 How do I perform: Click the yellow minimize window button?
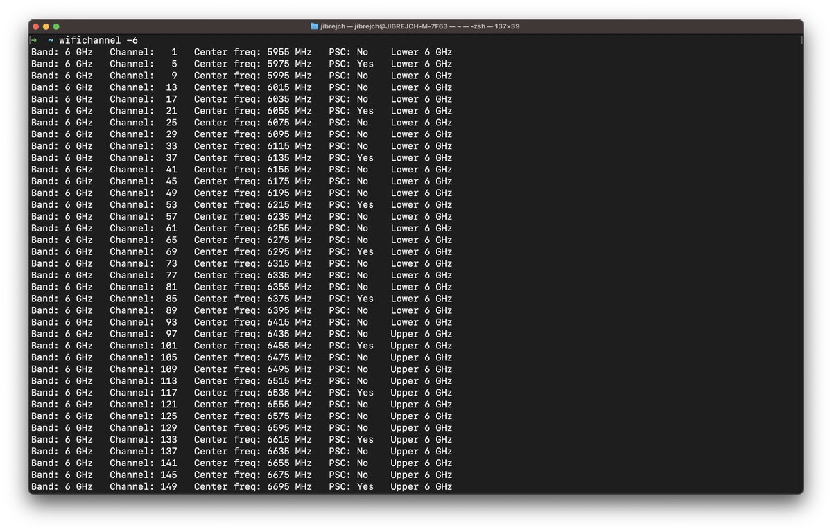[x=46, y=26]
